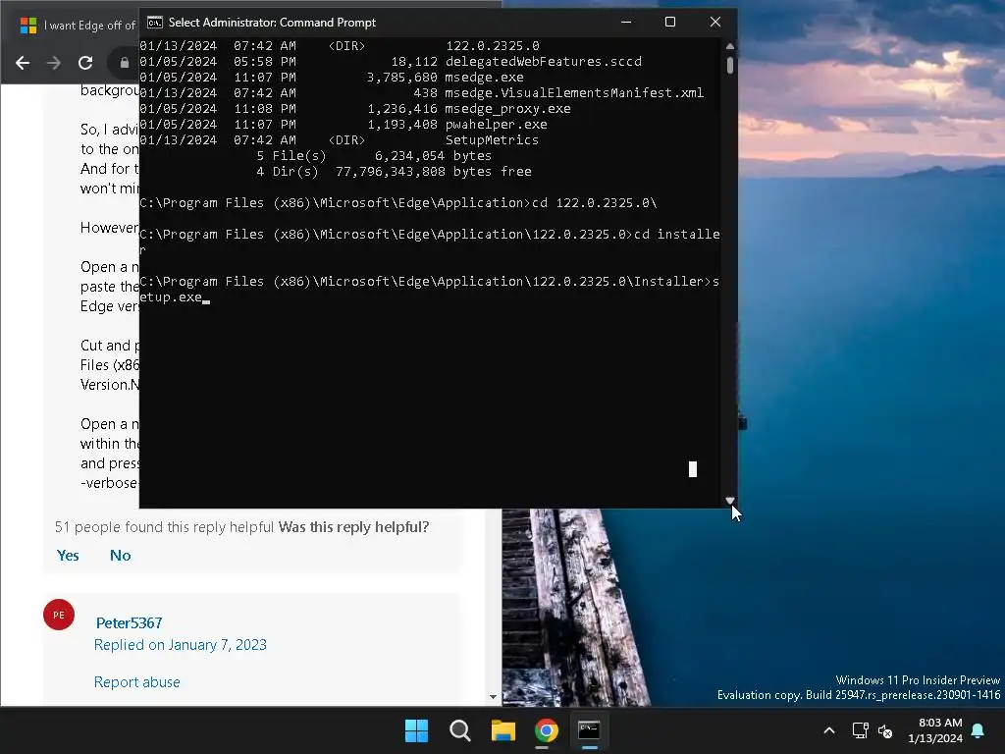
Task: Show hidden tray icons chevron
Action: [x=828, y=730]
